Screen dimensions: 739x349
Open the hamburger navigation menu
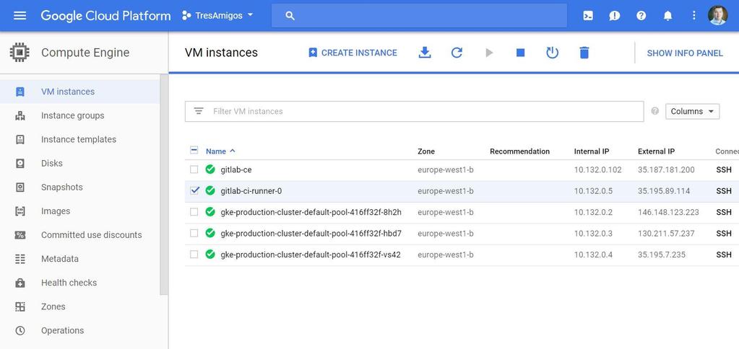pyautogui.click(x=20, y=16)
